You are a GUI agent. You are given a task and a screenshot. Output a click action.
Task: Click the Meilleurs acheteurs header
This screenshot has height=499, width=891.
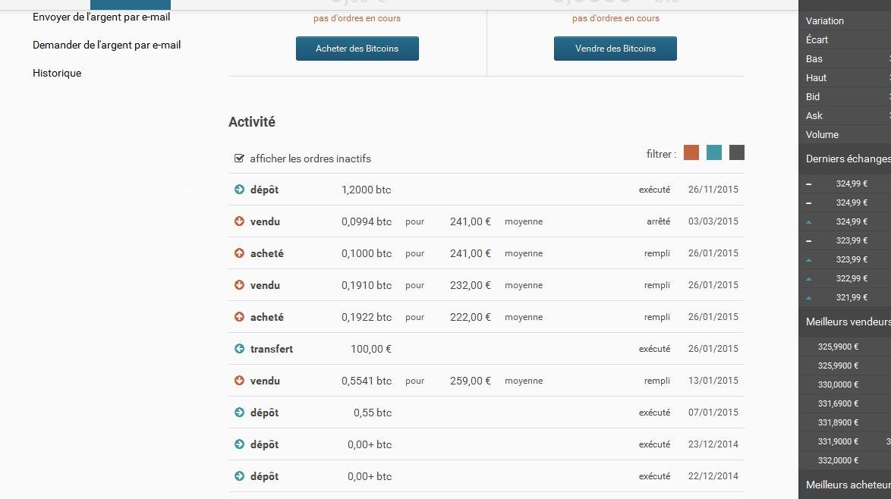(x=848, y=485)
